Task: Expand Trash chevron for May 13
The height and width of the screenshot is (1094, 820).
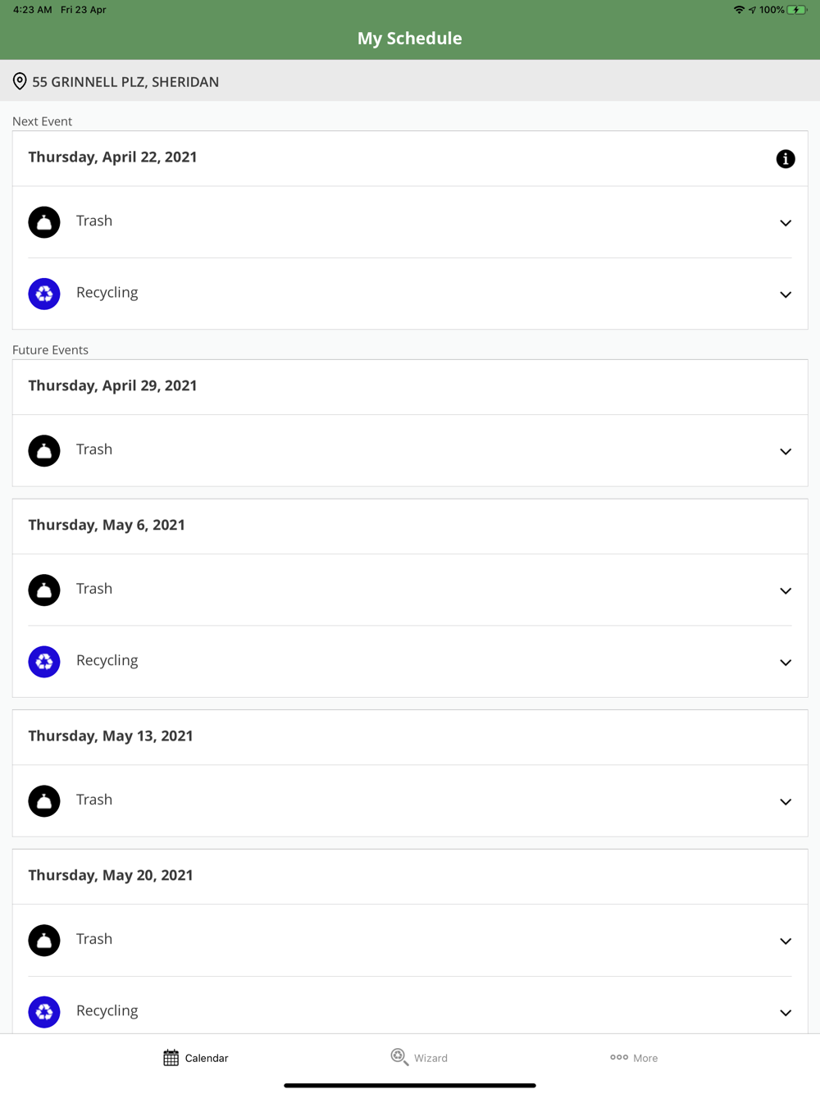Action: 785,802
